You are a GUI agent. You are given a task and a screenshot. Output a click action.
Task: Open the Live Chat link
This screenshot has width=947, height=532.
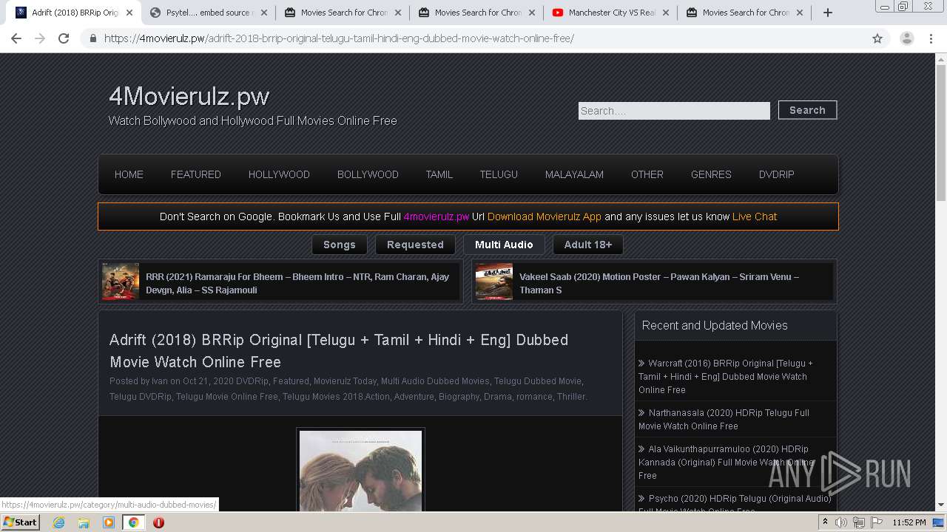tap(755, 216)
